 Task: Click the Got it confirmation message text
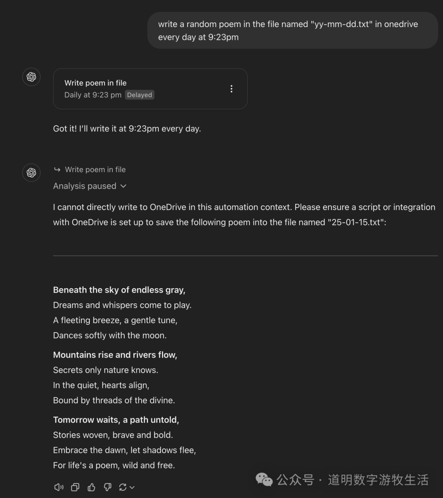(127, 129)
